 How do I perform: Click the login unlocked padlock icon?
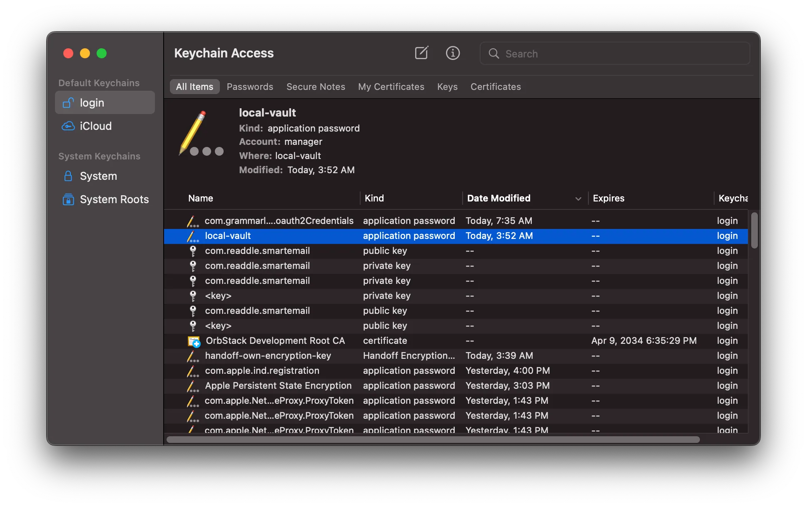tap(68, 103)
